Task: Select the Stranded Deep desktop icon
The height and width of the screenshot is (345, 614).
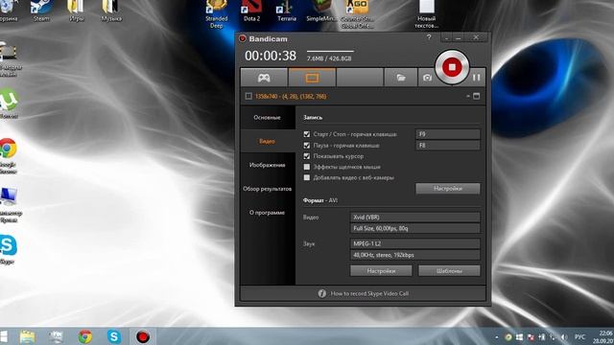Action: 216,14
